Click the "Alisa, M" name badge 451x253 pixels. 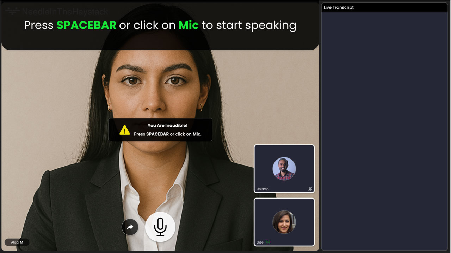pos(17,242)
